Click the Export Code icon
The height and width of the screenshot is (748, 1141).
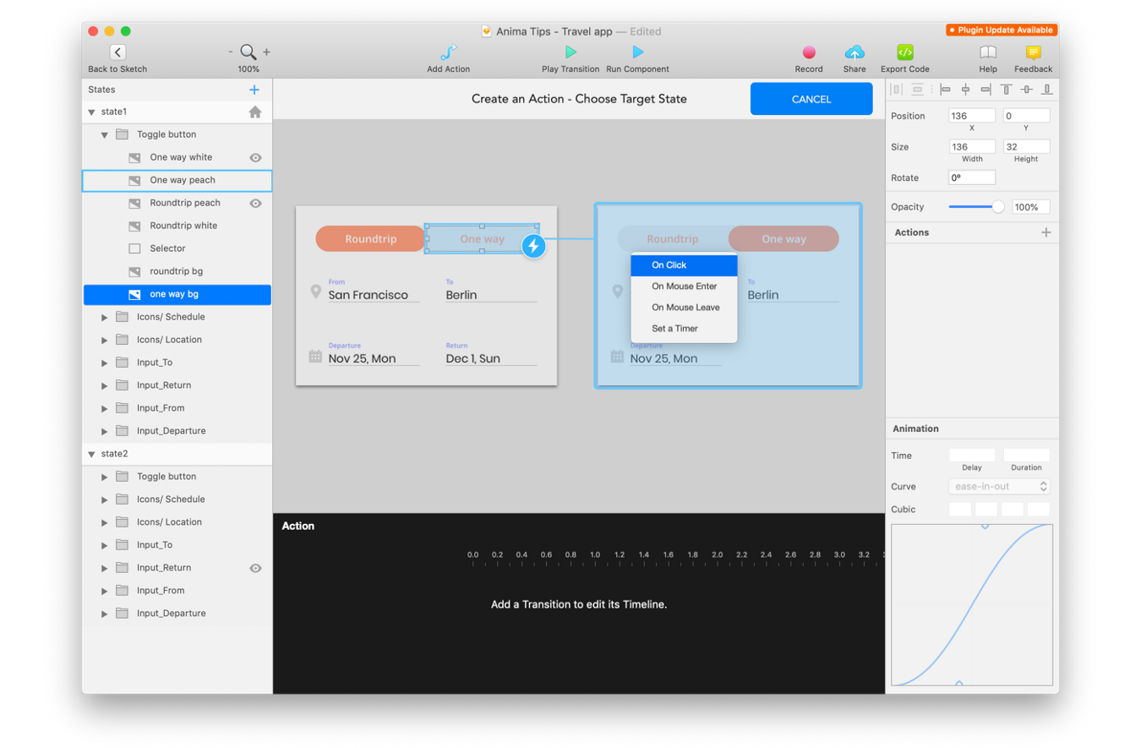click(x=904, y=52)
